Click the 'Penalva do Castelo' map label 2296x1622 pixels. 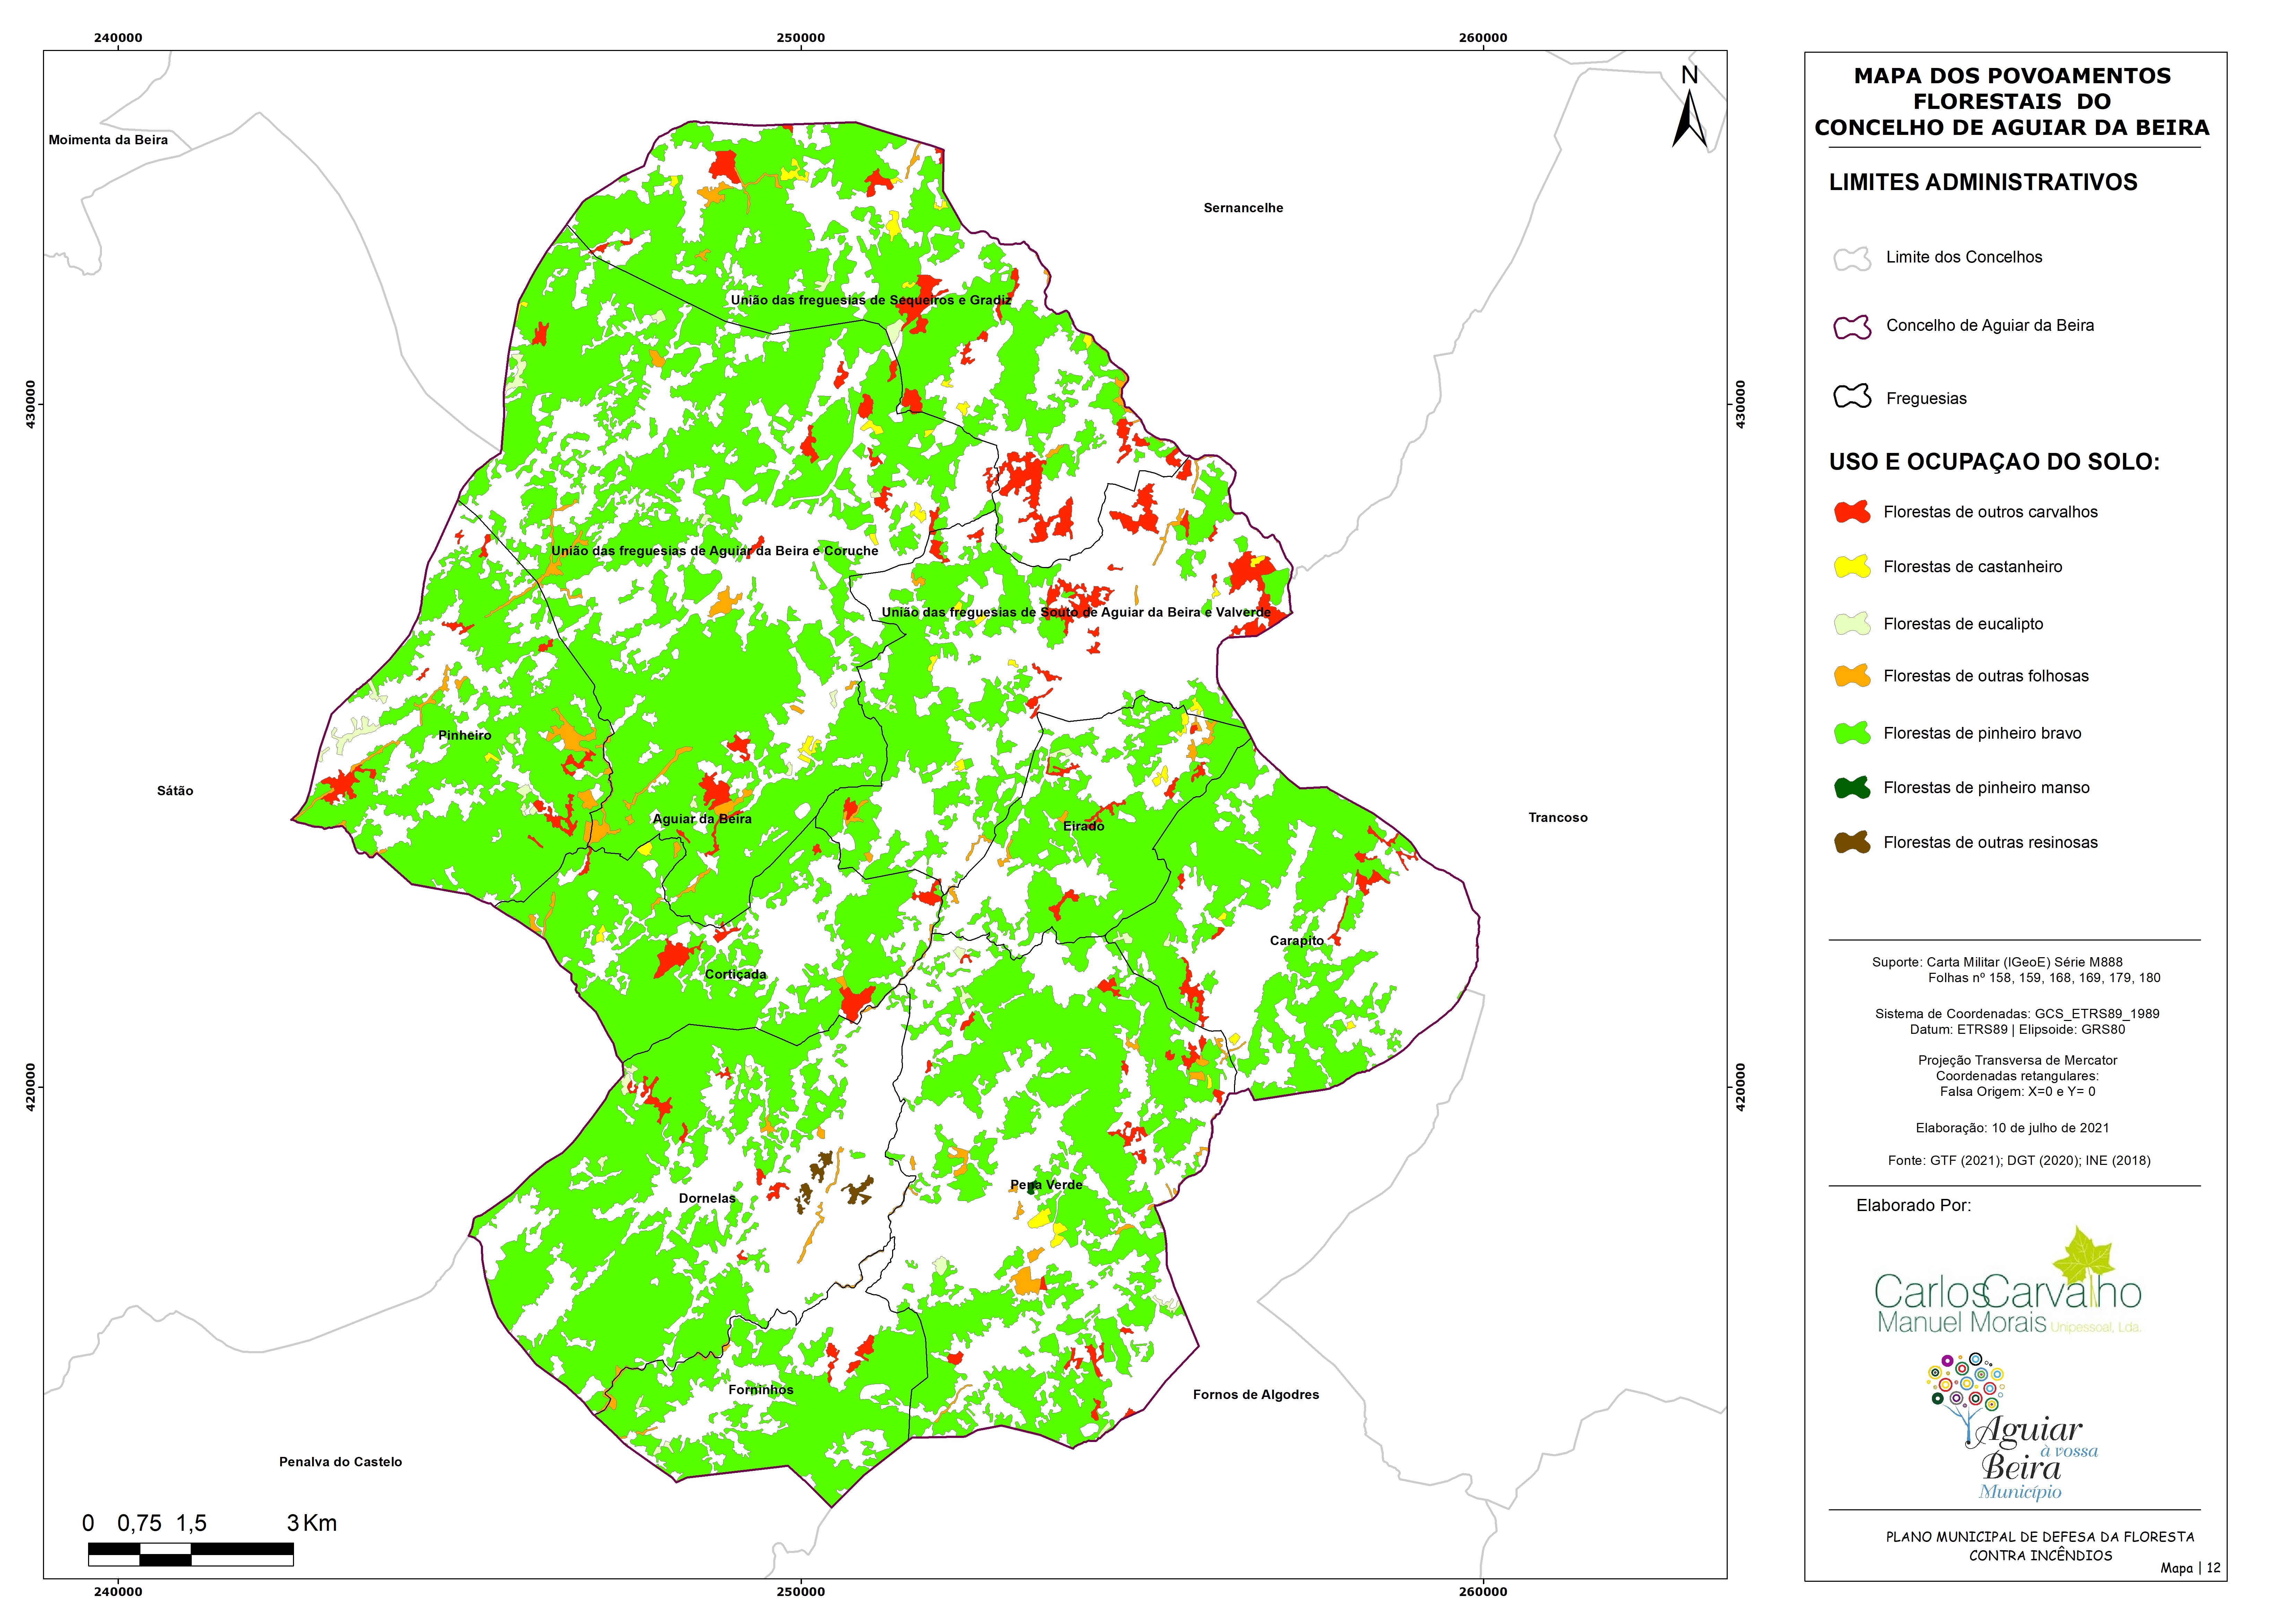pyautogui.click(x=340, y=1462)
